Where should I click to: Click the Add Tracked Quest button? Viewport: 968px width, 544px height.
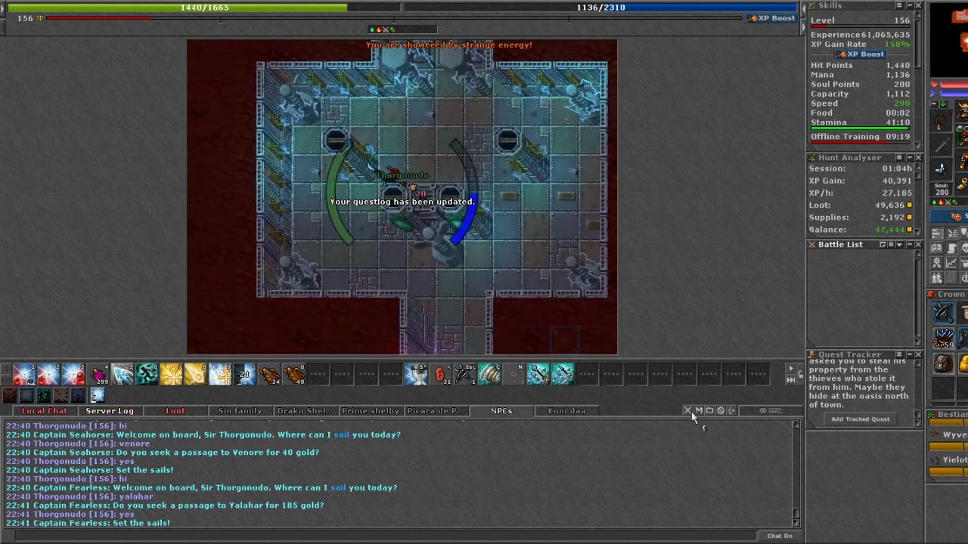860,419
